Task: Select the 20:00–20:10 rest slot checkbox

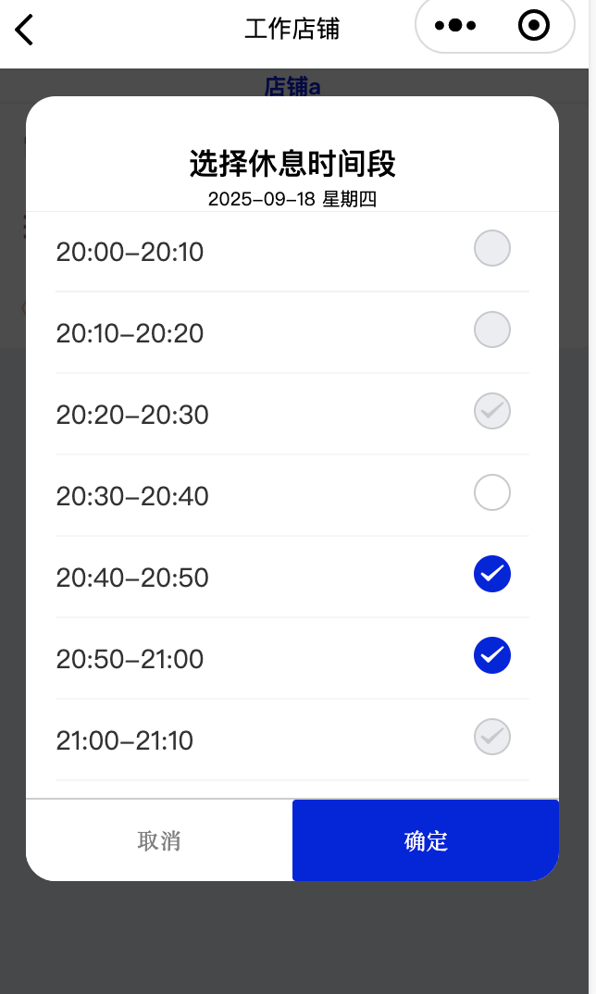Action: pos(491,248)
